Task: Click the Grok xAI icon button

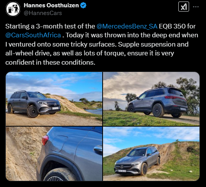Action: point(184,7)
